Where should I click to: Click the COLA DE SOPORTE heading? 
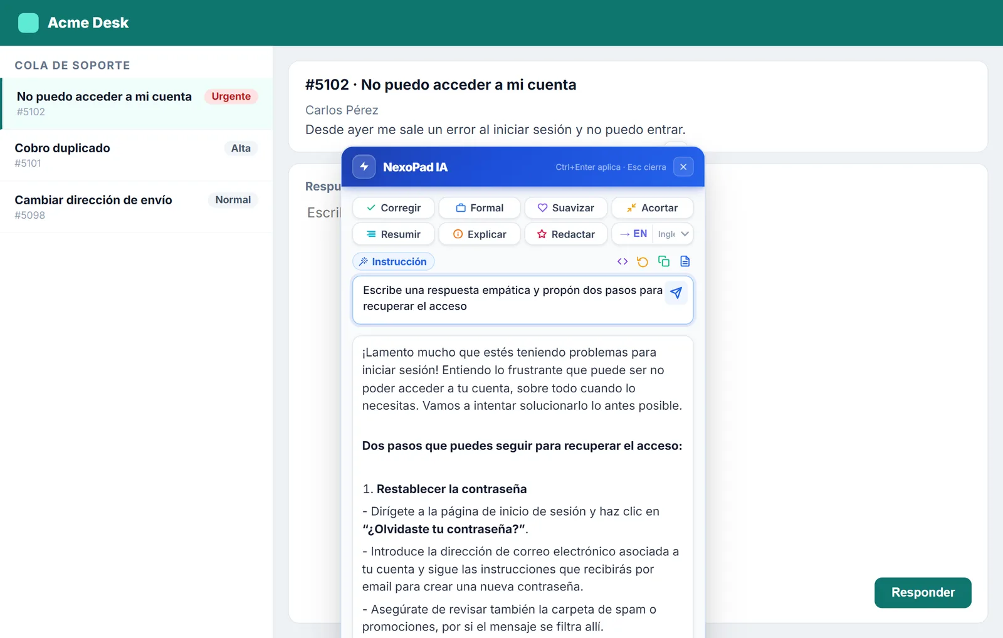pyautogui.click(x=73, y=65)
